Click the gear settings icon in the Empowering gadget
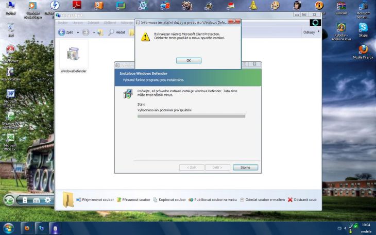The image size is (376, 235). point(48,200)
